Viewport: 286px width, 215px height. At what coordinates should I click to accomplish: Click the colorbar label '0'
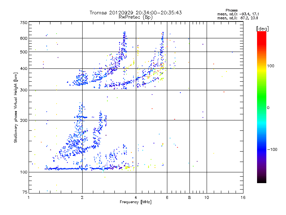[268, 108]
